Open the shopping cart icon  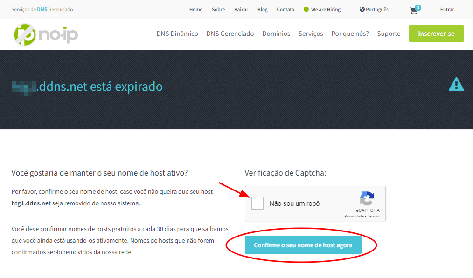tap(414, 10)
